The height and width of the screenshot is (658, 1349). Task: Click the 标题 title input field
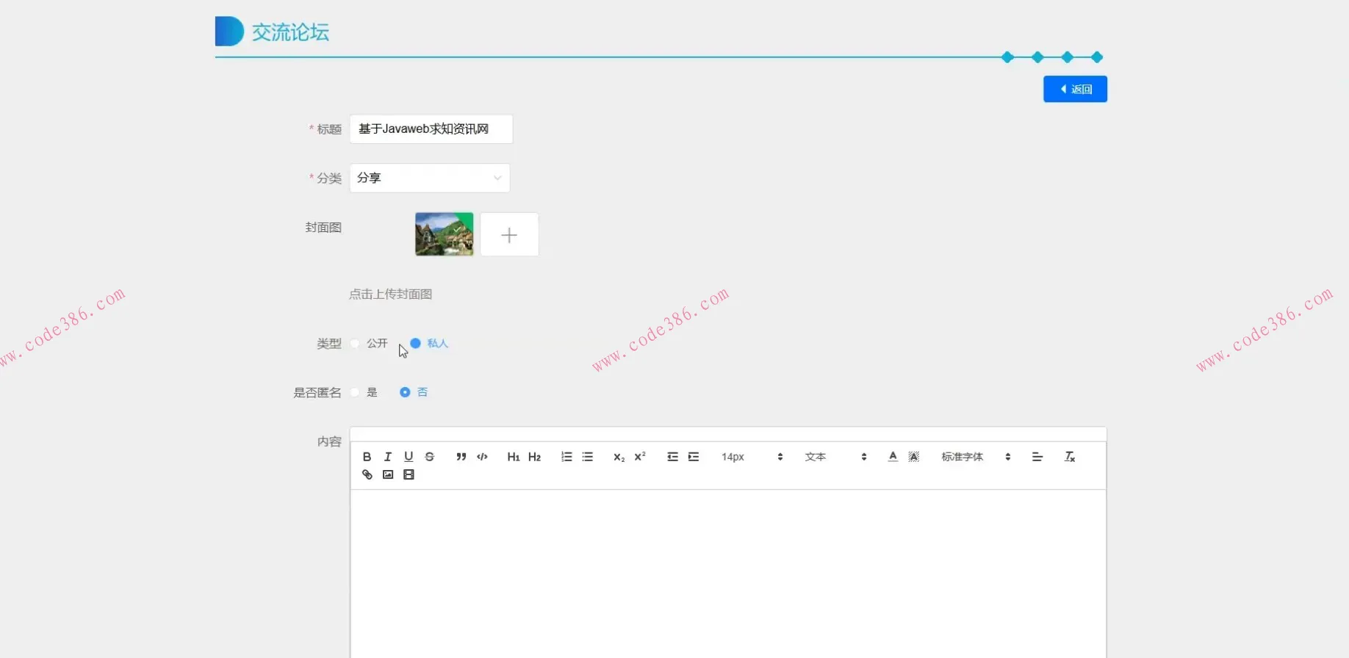coord(431,129)
